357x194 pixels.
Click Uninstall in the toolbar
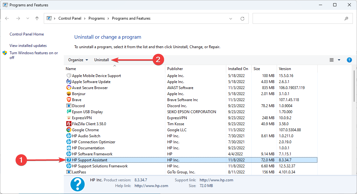[102, 60]
